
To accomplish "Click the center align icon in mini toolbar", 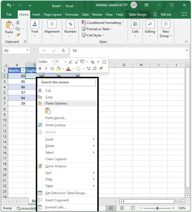I will click(x=52, y=68).
